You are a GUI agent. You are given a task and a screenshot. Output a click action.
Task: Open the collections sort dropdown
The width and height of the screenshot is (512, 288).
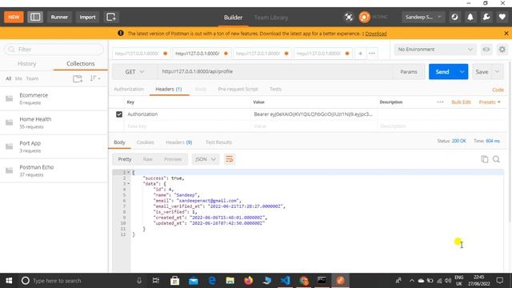pyautogui.click(x=95, y=78)
